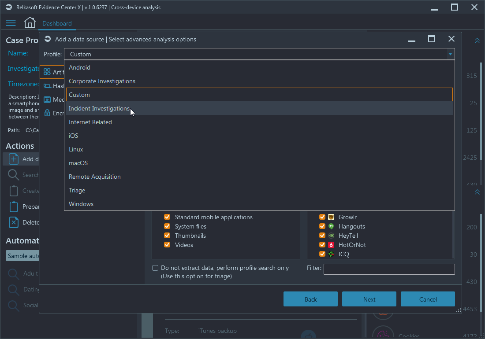Click the Adult search magnifier icon

pyautogui.click(x=14, y=274)
